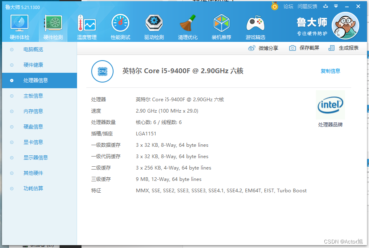Click 三级缓存 value 9 MB, 12-Way

pyautogui.click(x=169, y=179)
